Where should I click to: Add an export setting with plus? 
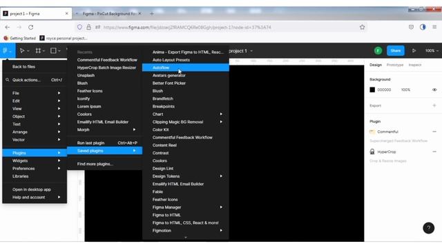(434, 105)
